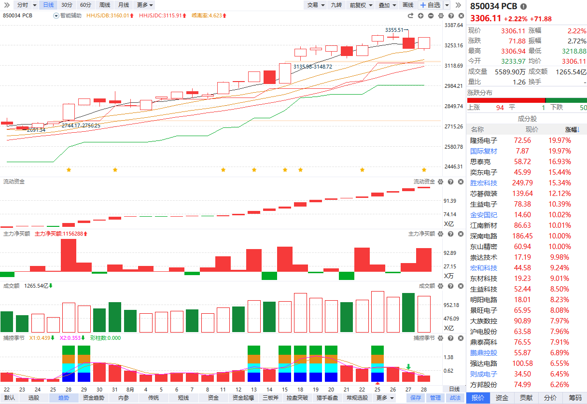
Task: Select the 猎手看盘 indicator tab
Action: (327, 398)
